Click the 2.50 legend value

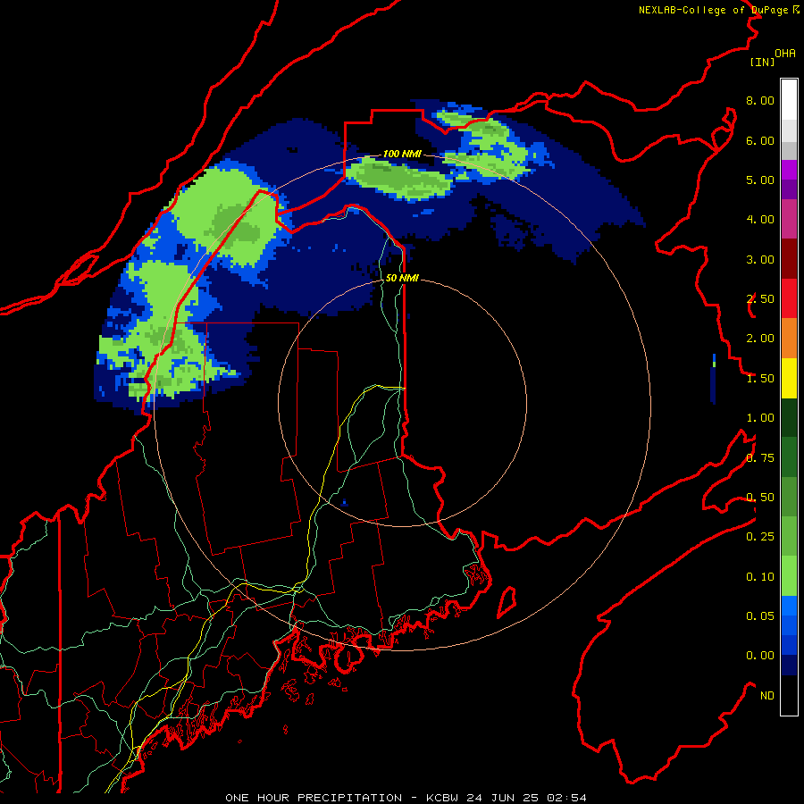[x=760, y=299]
